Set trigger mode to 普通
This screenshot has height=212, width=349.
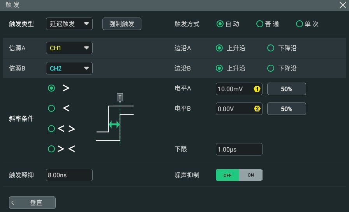tap(260, 24)
